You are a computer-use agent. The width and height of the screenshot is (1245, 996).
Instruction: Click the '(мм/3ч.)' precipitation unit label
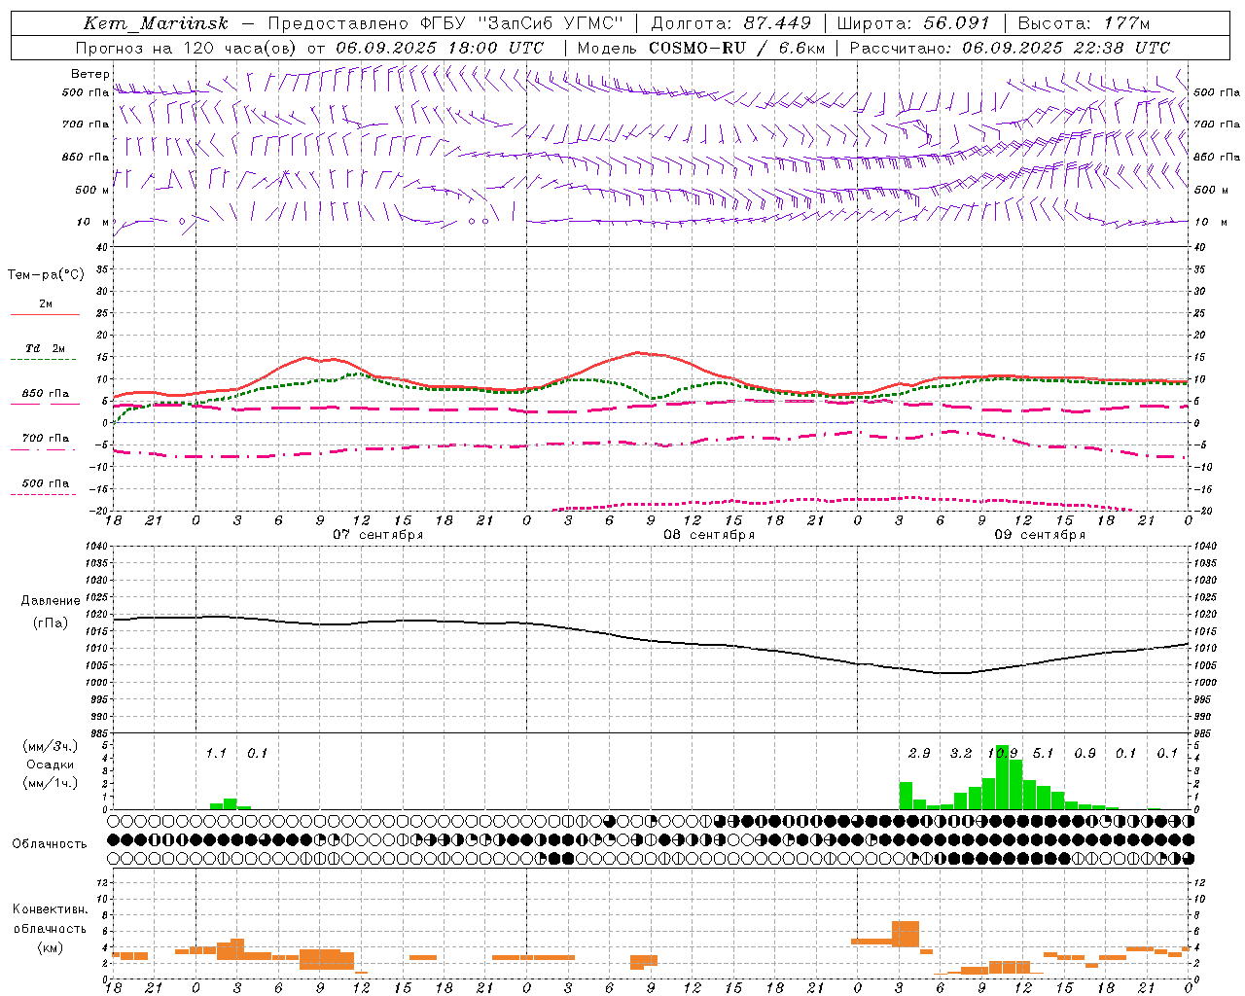point(50,746)
